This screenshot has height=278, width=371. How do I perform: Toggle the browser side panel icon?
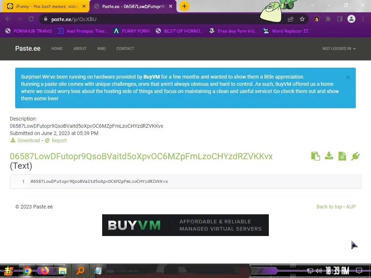point(340,19)
